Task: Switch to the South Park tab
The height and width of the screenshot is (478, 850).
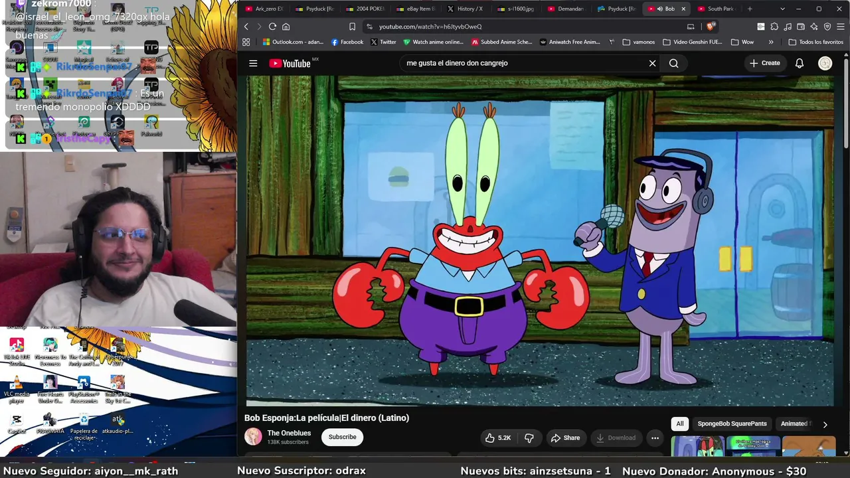Action: click(716, 9)
